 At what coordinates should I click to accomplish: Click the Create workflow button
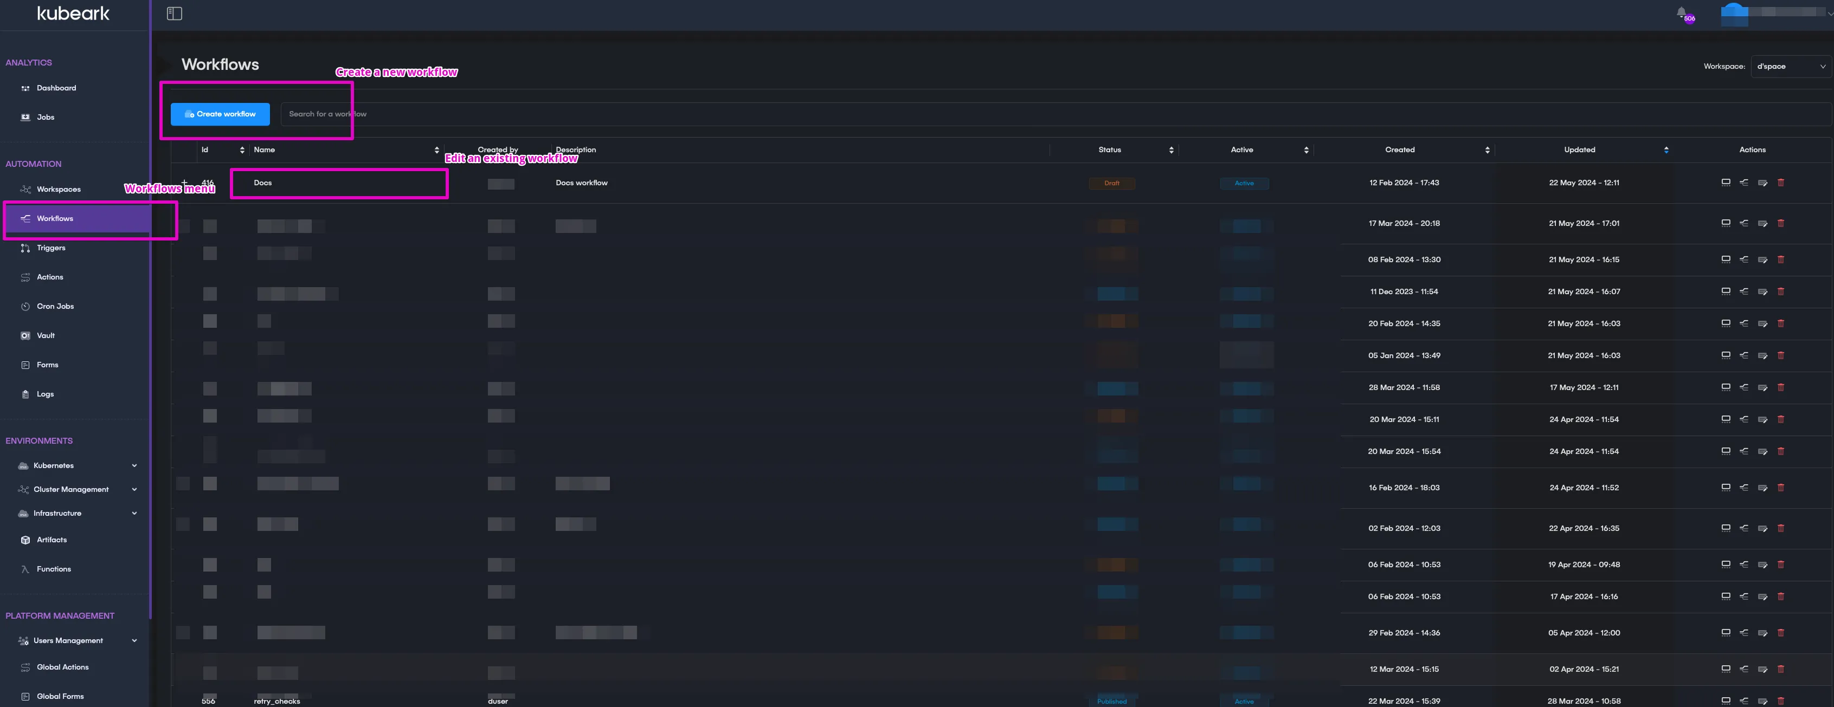[x=220, y=114]
